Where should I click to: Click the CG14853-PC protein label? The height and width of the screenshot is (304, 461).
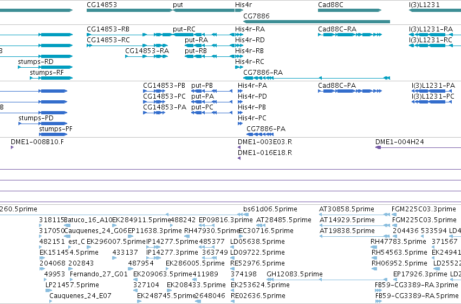pos(164,96)
